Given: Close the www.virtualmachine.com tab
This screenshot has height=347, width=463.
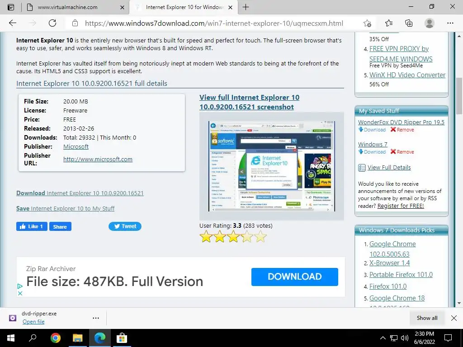Looking at the screenshot, I should [x=122, y=7].
